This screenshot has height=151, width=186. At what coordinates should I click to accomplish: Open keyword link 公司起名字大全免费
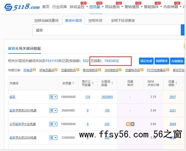(x=23, y=124)
